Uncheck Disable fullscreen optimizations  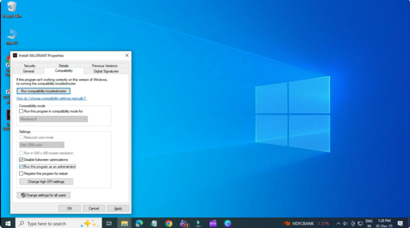tap(21, 159)
